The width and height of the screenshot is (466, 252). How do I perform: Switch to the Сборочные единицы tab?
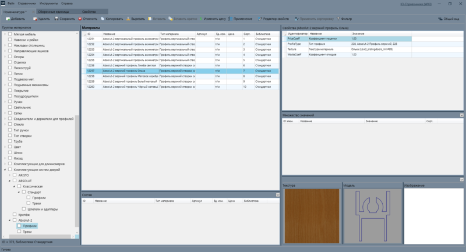click(x=54, y=12)
